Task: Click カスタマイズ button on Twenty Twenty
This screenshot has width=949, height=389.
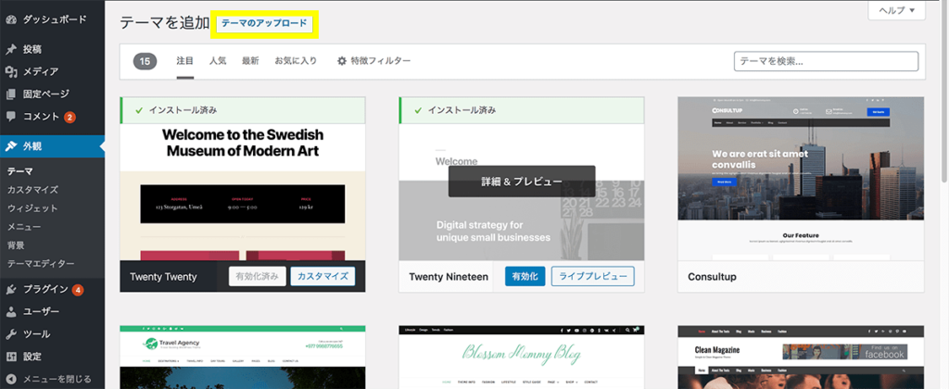Action: [323, 277]
